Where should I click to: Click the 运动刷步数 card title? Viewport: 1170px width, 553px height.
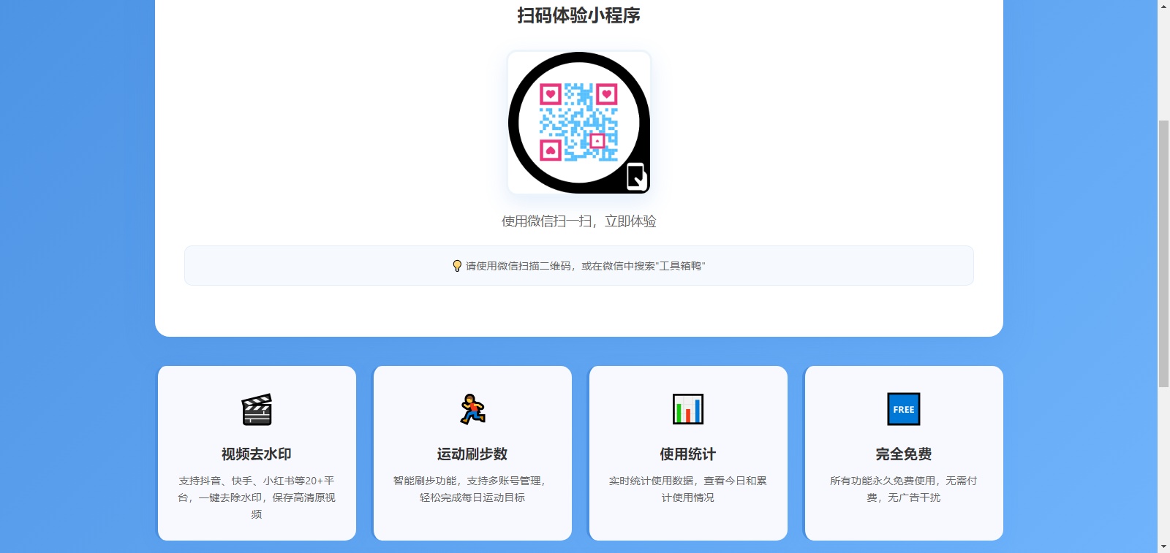point(472,454)
